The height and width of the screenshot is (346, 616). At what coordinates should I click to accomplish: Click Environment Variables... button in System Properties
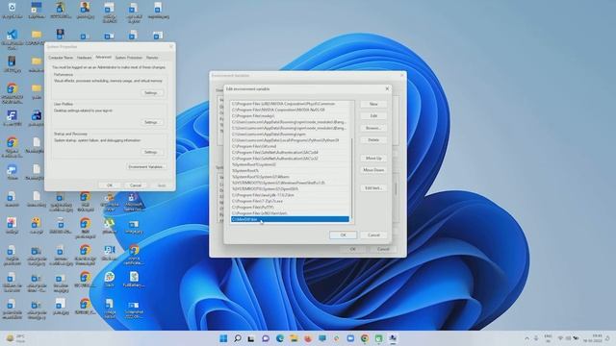pos(145,166)
